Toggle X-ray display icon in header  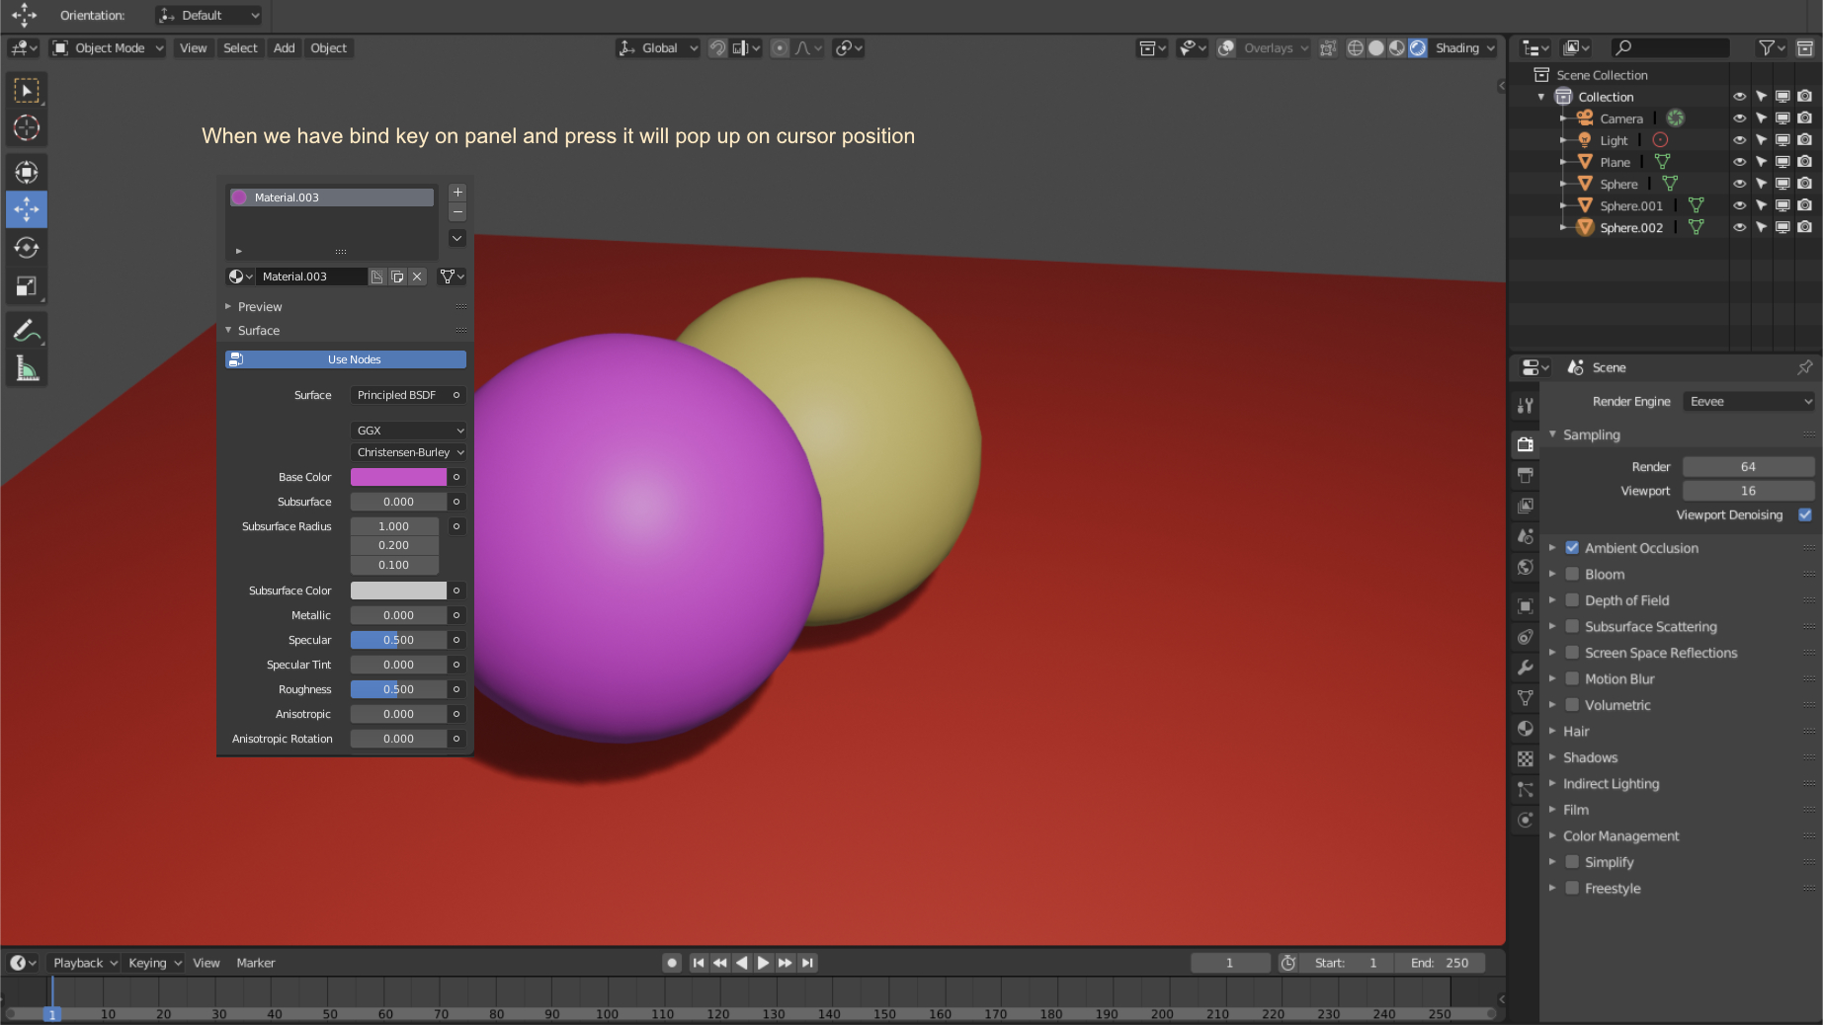[1329, 47]
